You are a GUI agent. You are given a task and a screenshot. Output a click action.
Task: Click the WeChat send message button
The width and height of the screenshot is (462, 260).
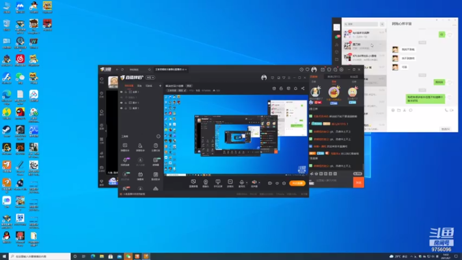pyautogui.click(x=445, y=129)
